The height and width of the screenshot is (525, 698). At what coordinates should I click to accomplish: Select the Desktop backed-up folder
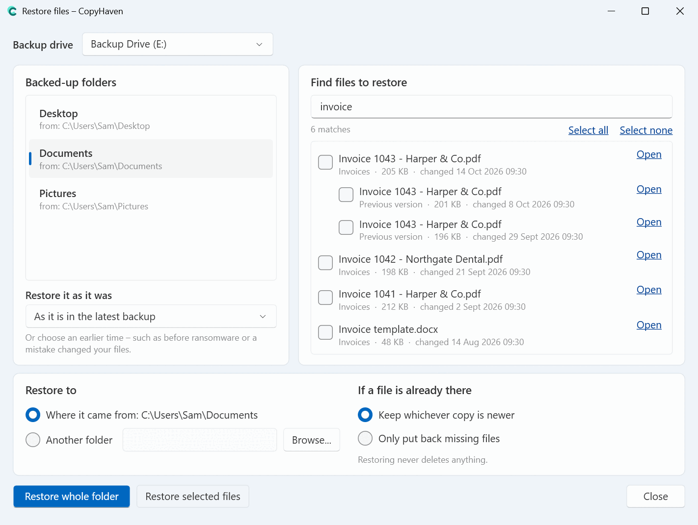151,119
